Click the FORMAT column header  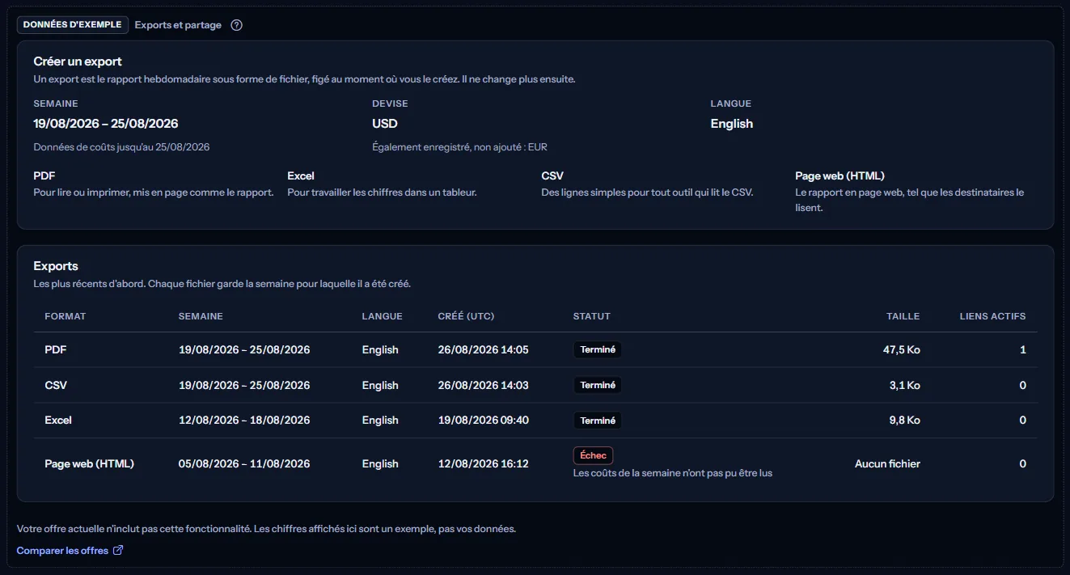[x=66, y=316]
